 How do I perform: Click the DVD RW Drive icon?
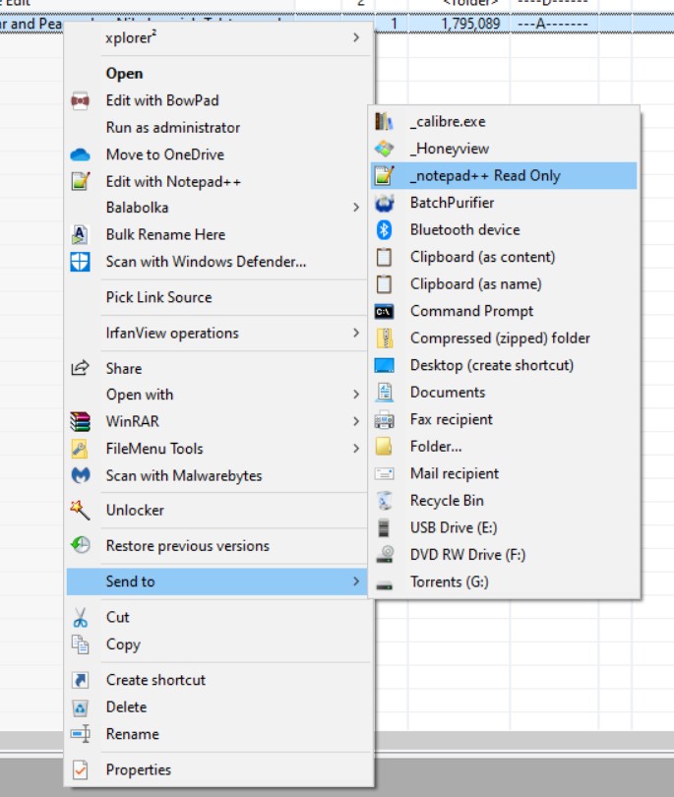tap(385, 555)
